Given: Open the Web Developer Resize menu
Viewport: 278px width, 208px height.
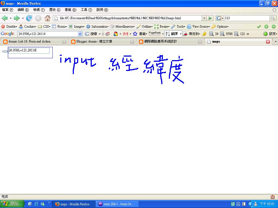Looking at the screenshot, I should [162, 27].
